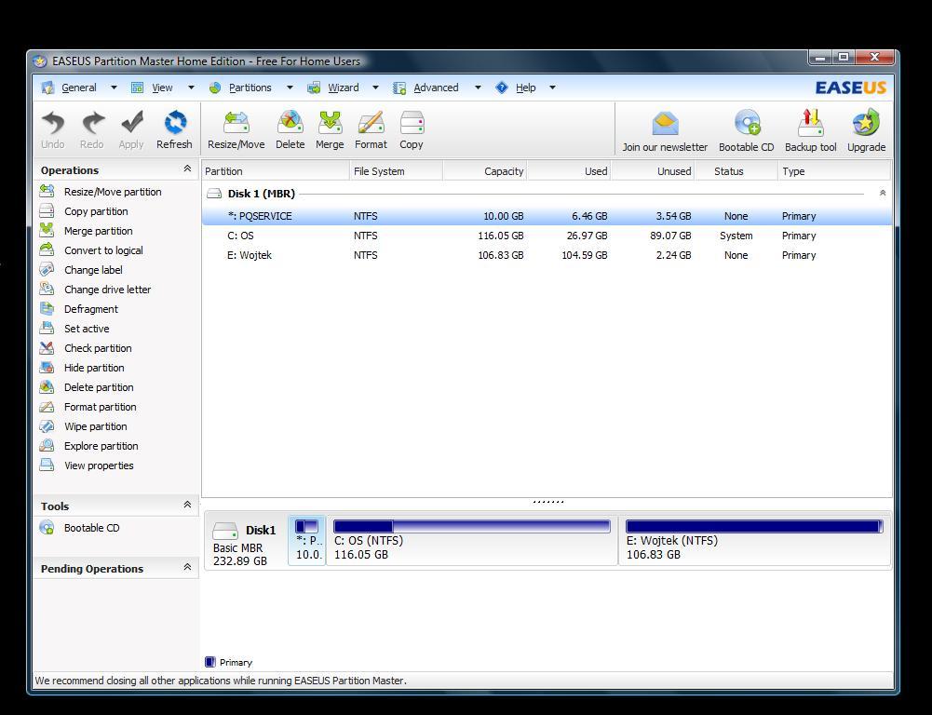Click Set active in Operations

click(x=74, y=330)
